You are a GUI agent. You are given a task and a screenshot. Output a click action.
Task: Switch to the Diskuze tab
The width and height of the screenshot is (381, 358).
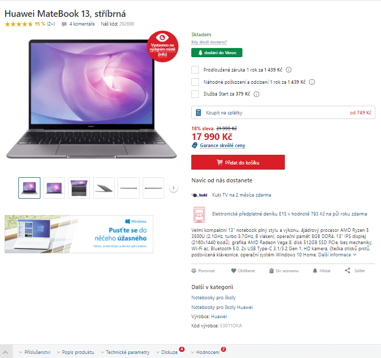[167, 352]
